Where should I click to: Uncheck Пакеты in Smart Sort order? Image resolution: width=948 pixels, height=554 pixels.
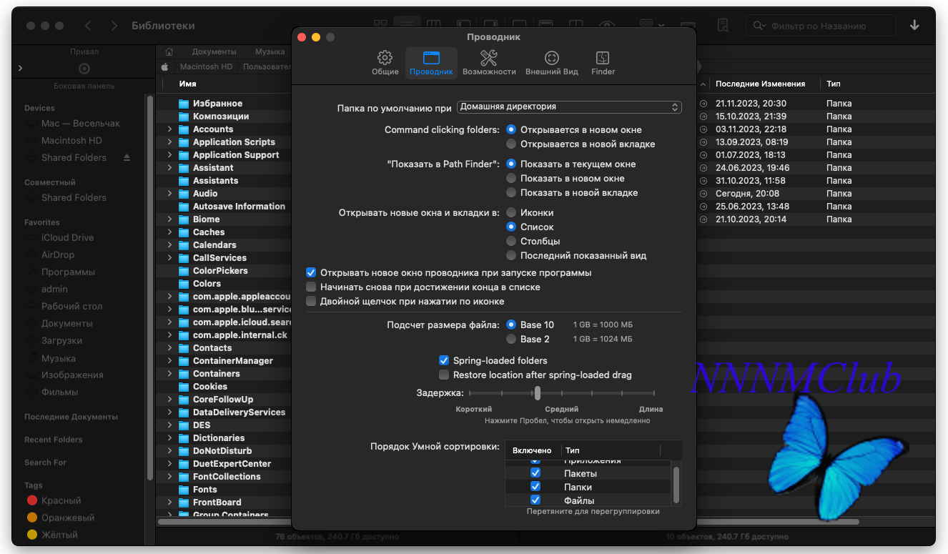pos(535,473)
